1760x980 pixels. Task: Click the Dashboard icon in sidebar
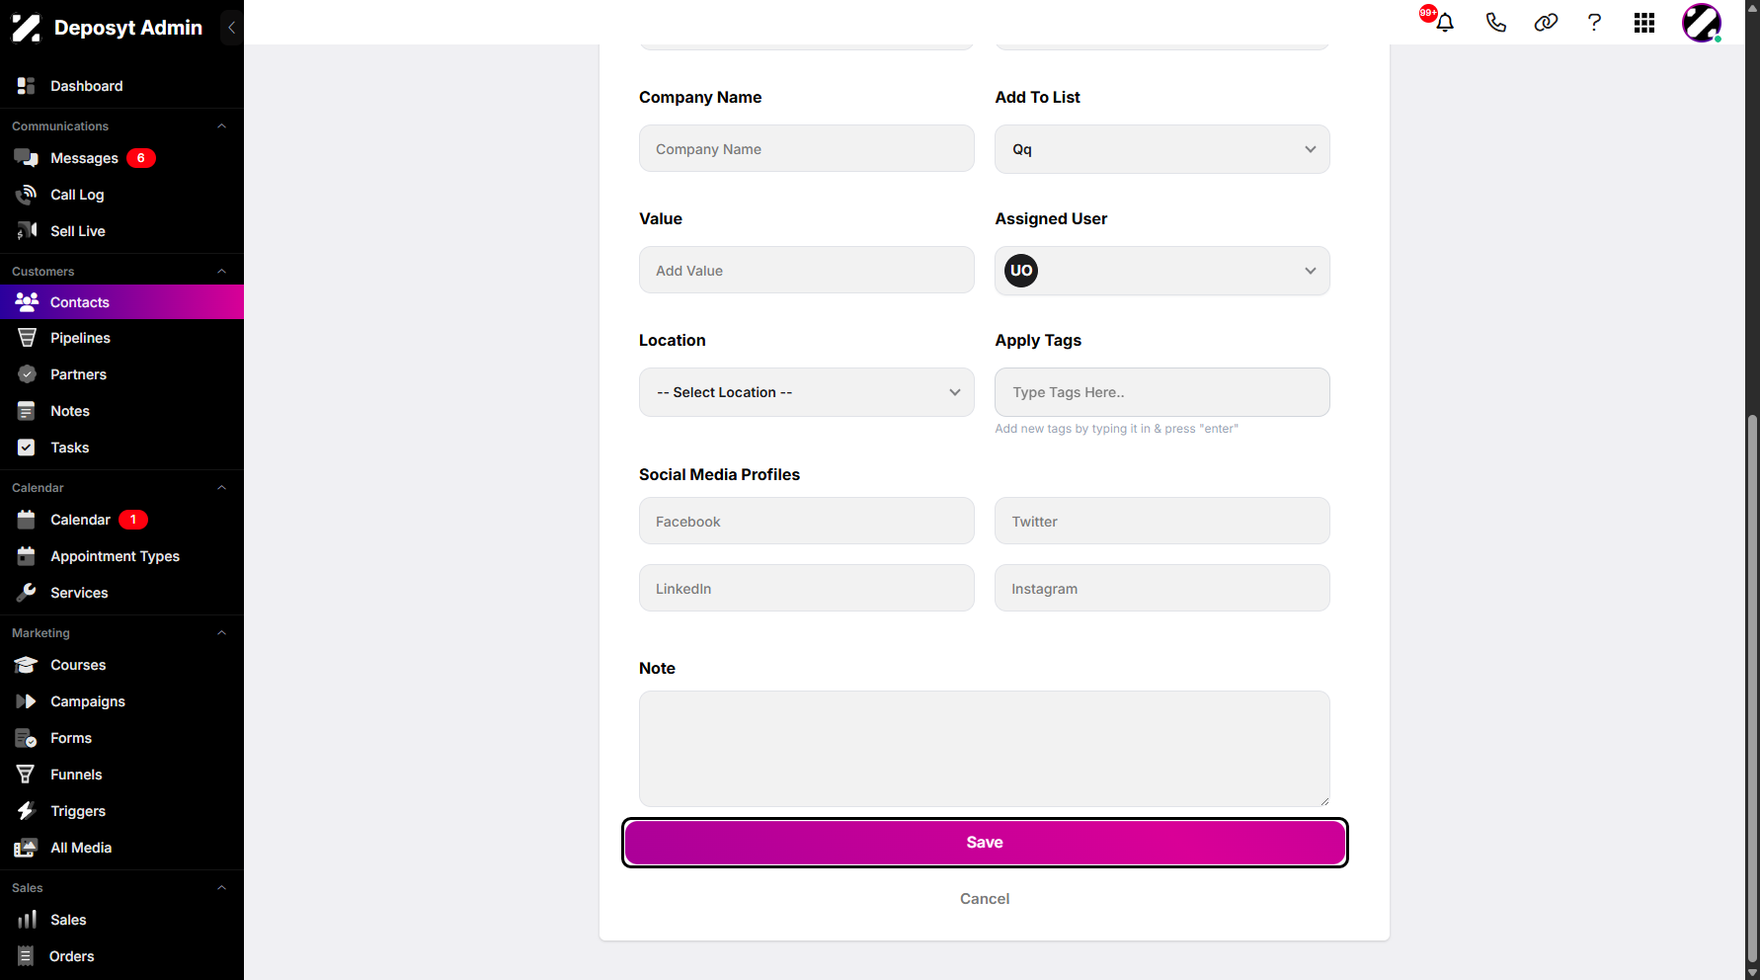27,86
